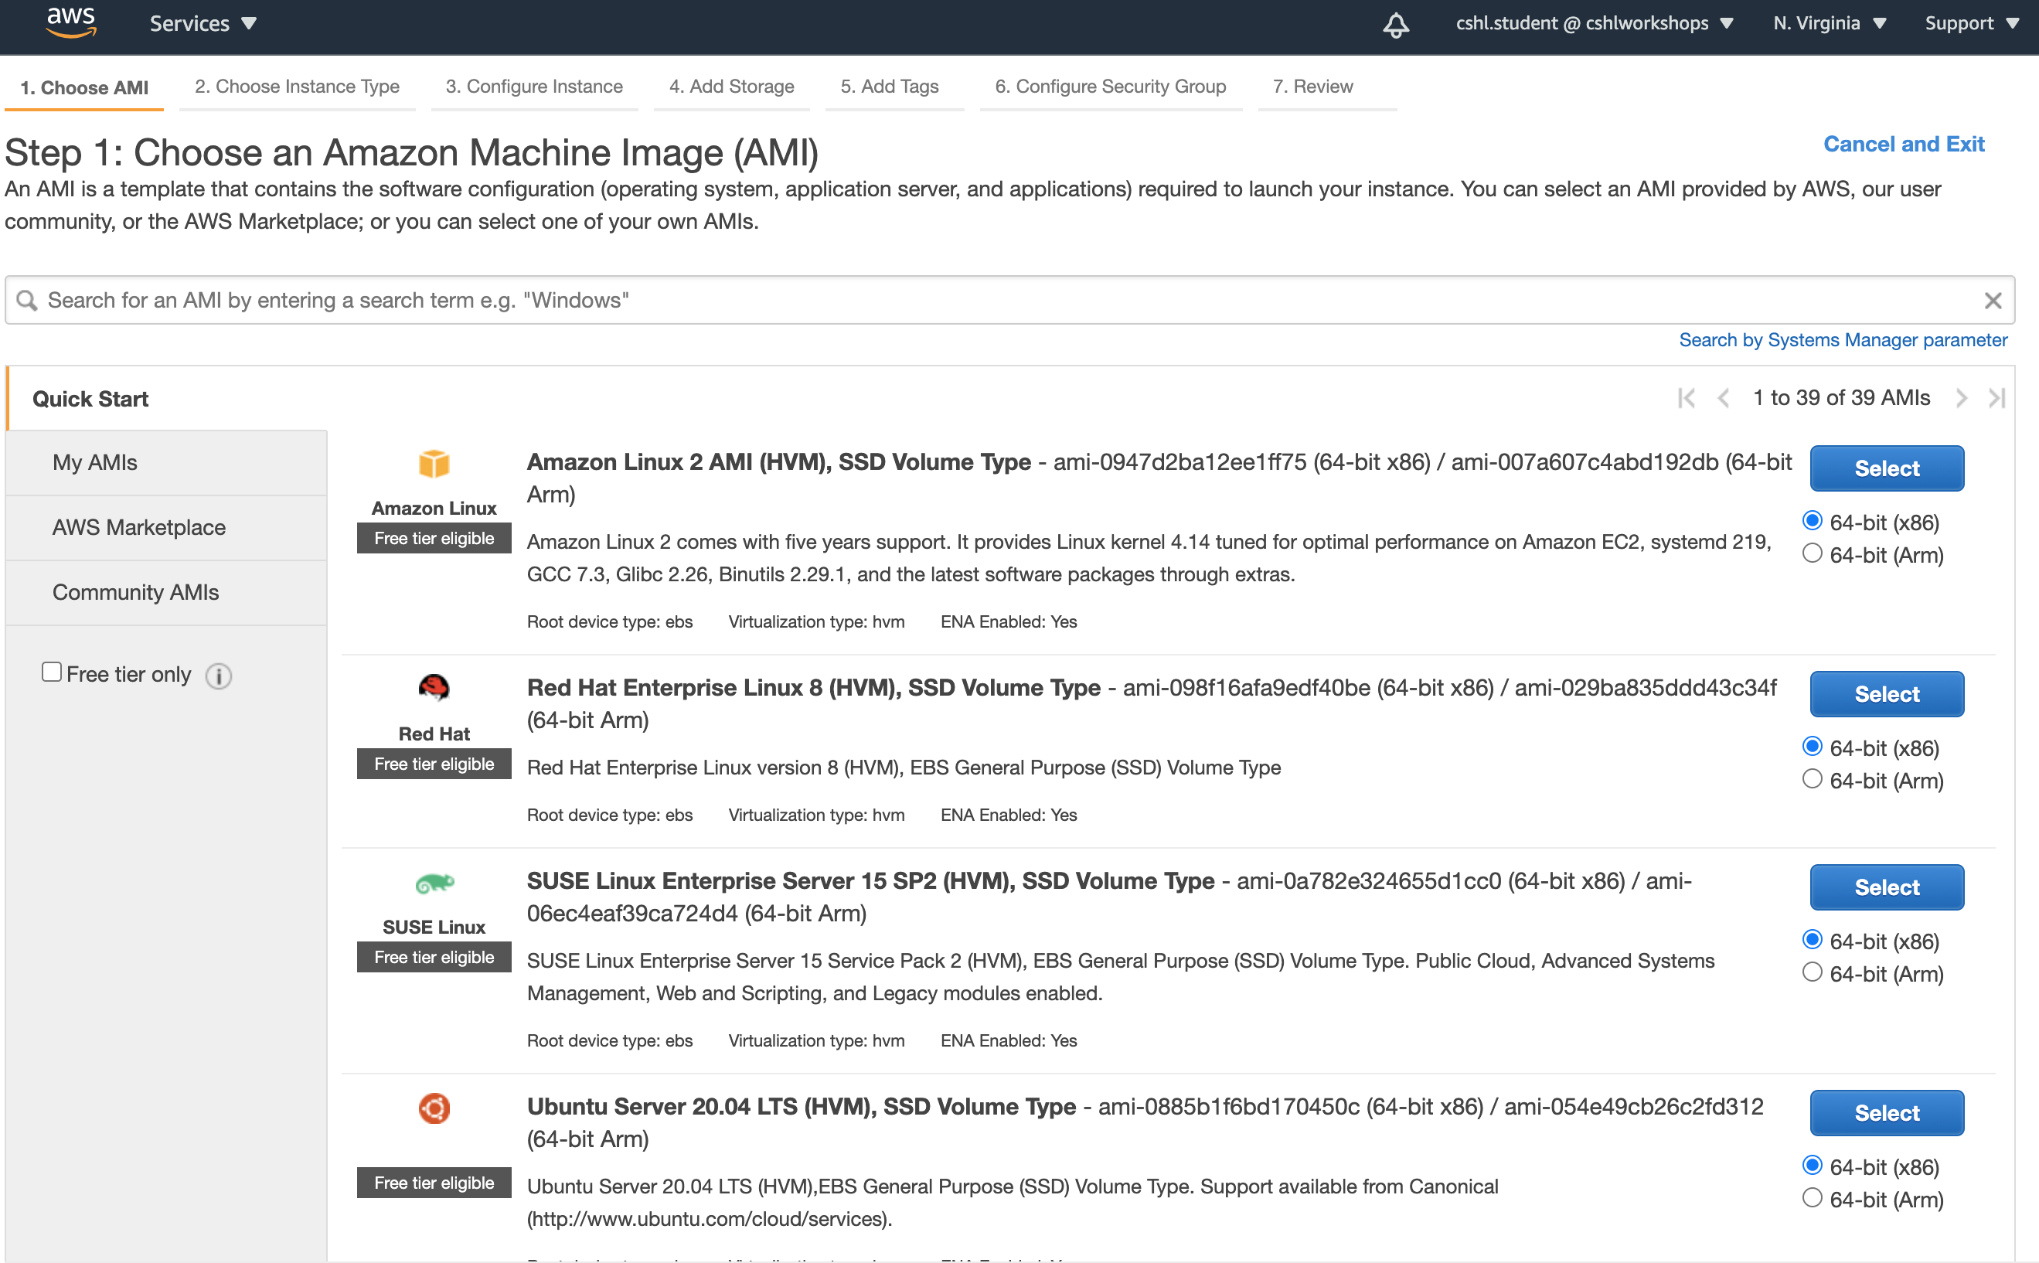The width and height of the screenshot is (2039, 1263).
Task: Go to the next page of AMIs
Action: pyautogui.click(x=1962, y=397)
